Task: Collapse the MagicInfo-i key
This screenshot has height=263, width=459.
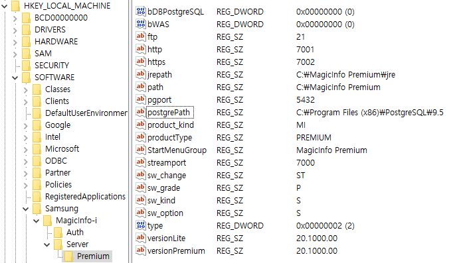Action: 37,221
